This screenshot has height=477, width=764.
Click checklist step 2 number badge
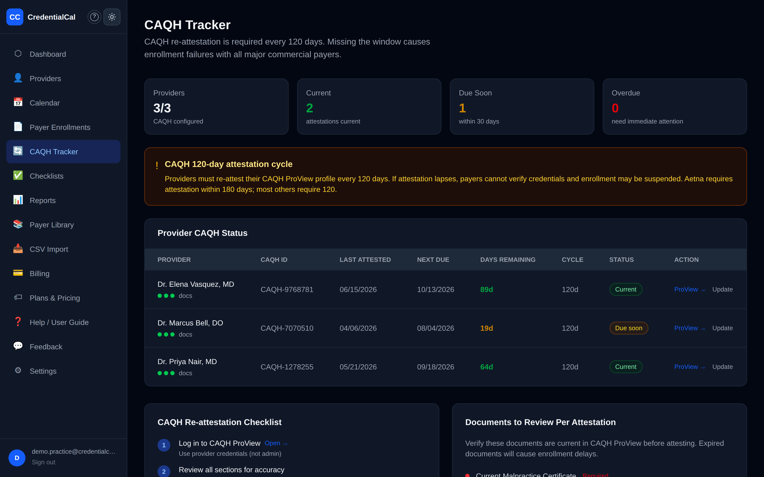[164, 471]
